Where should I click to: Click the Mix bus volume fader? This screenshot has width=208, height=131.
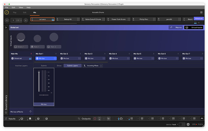coord(39,81)
